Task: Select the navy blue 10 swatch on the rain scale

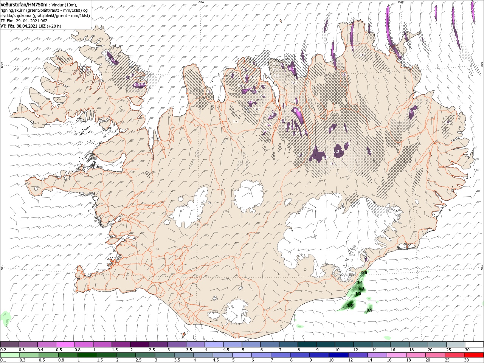Action: point(338,355)
